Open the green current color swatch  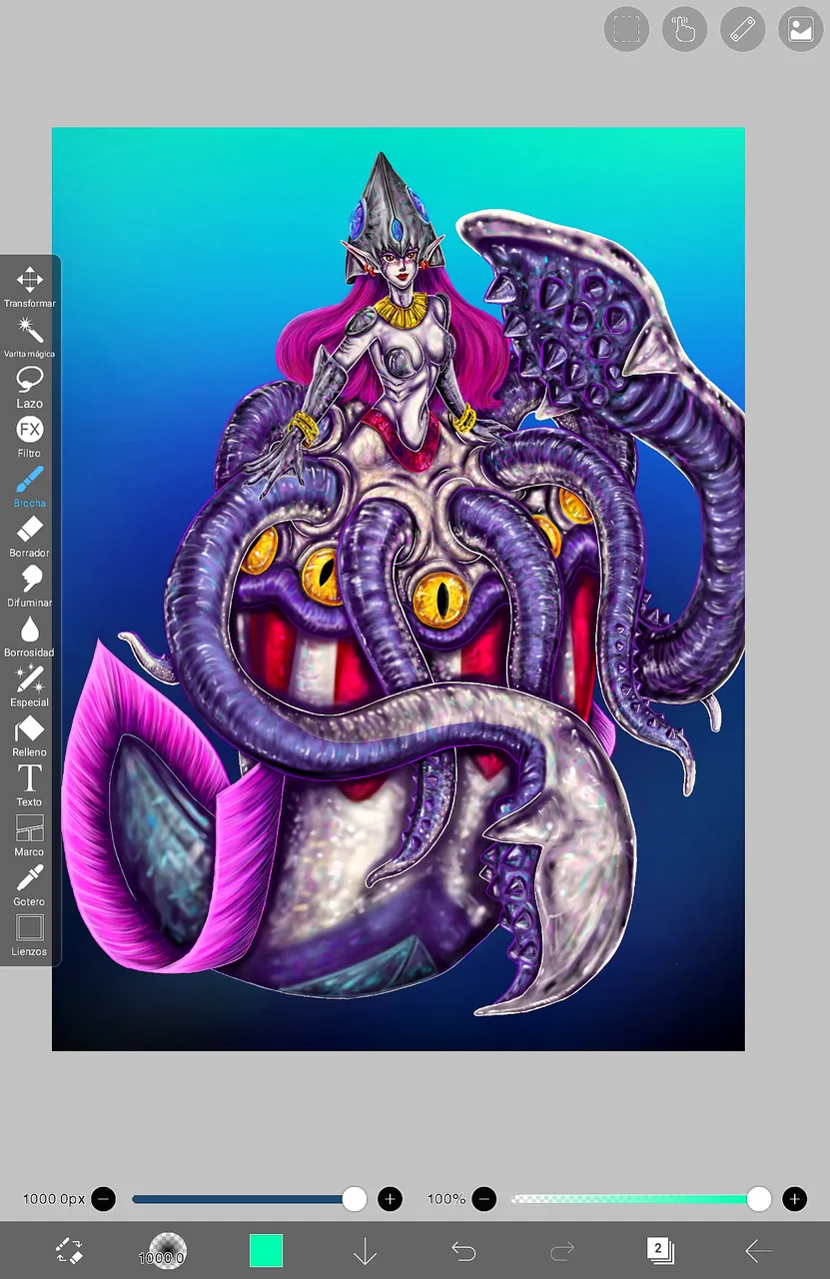coord(266,1250)
